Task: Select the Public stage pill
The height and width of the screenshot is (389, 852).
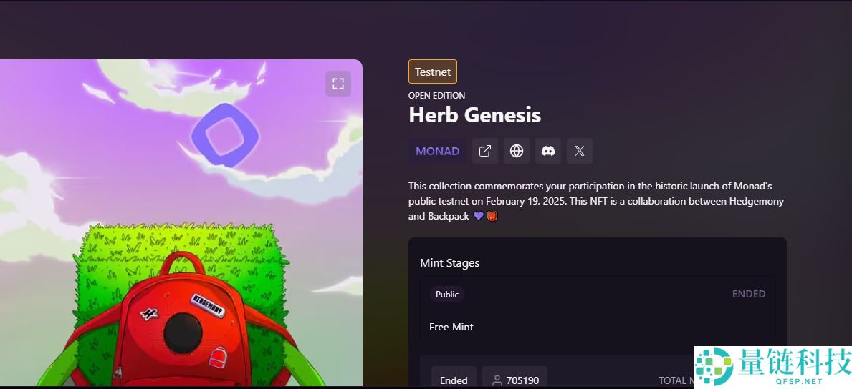Action: tap(446, 294)
